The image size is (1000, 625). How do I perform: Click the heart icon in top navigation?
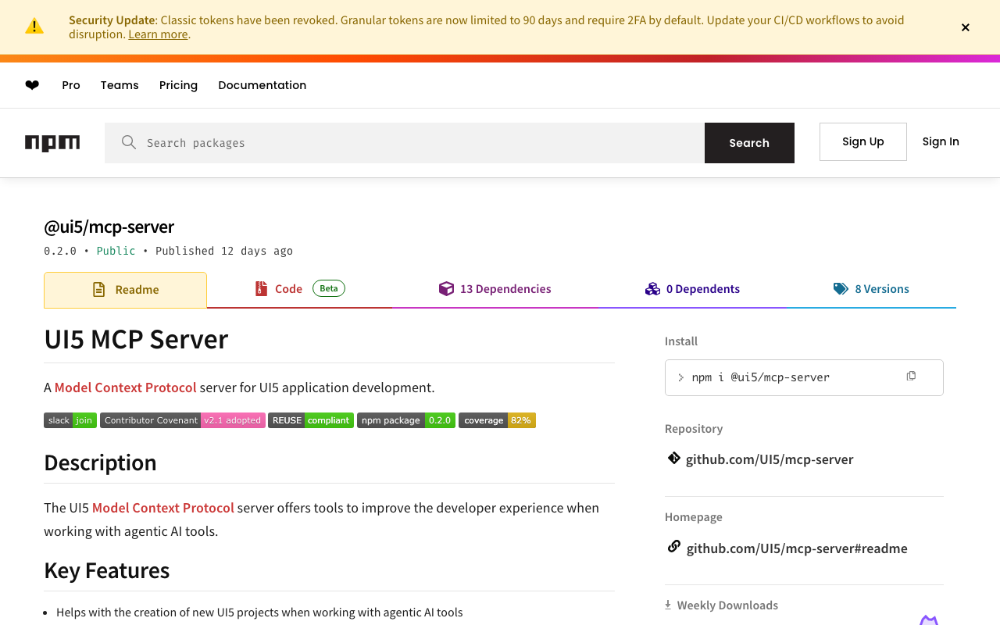[32, 85]
